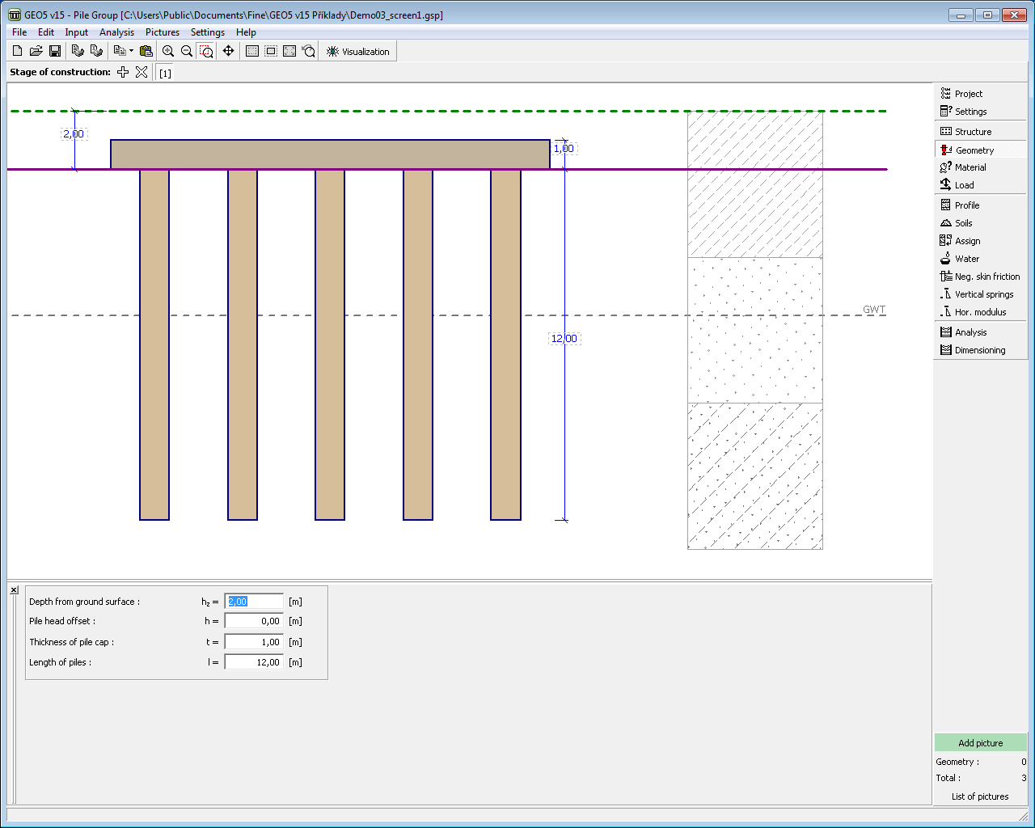Image resolution: width=1035 pixels, height=828 pixels.
Task: Go to the Project frame
Action: point(981,94)
